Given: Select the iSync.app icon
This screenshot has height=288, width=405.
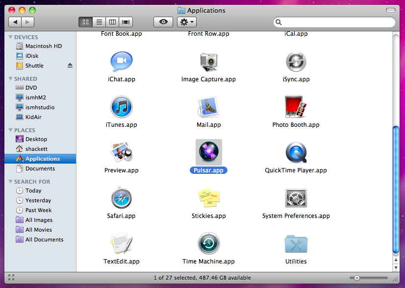Looking at the screenshot, I should [x=296, y=62].
